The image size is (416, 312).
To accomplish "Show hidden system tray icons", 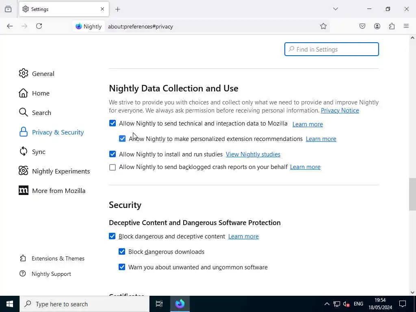I will 327,304.
